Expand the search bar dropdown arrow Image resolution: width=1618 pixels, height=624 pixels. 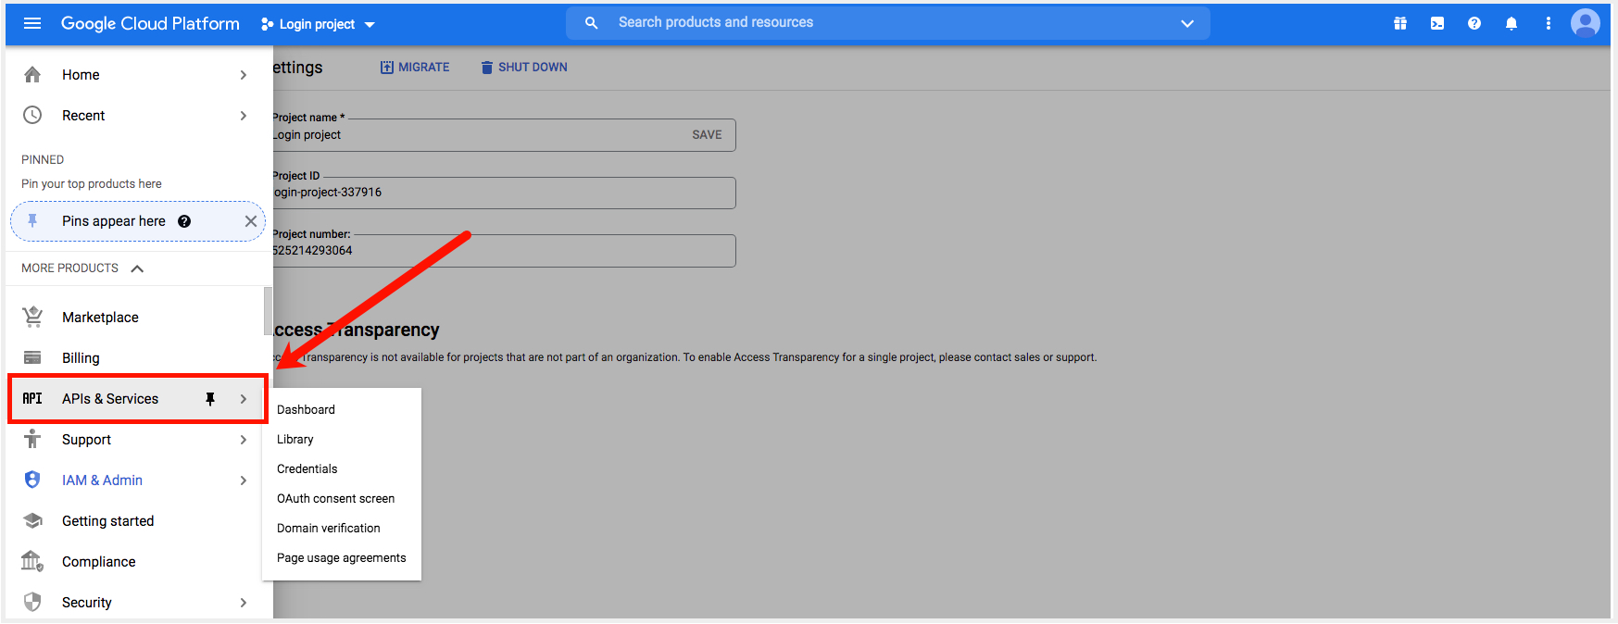[x=1187, y=23]
